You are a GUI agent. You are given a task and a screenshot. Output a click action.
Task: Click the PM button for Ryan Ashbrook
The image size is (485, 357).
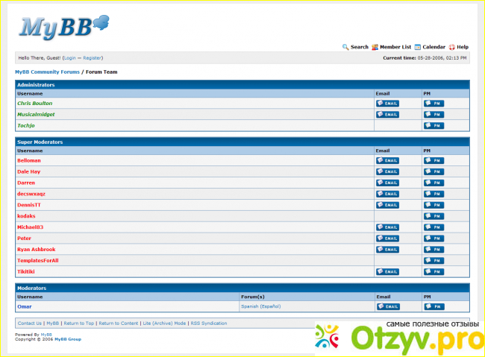pyautogui.click(x=434, y=250)
